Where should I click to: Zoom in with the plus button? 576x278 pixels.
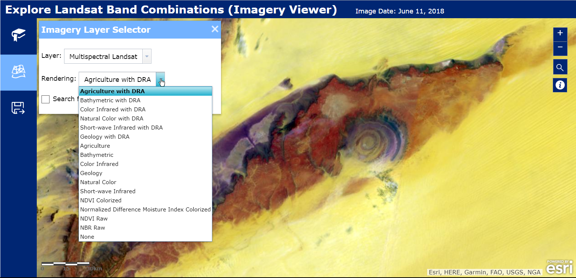pyautogui.click(x=560, y=33)
